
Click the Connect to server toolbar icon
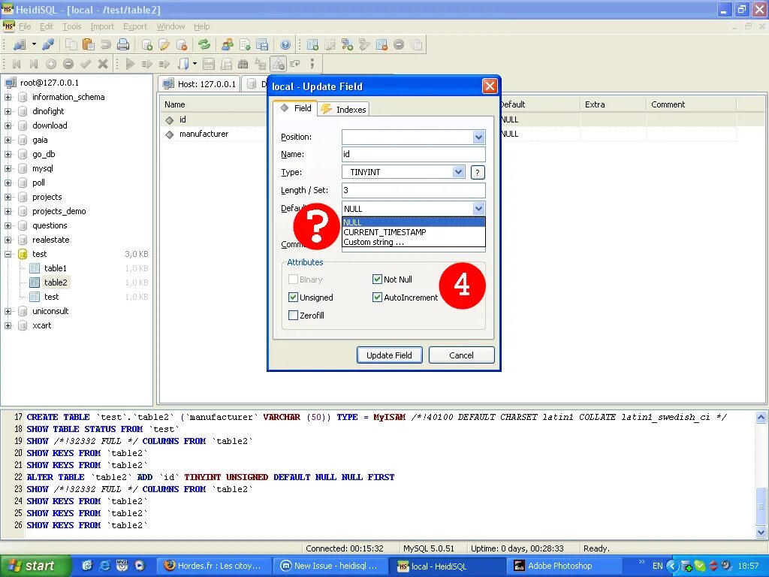tap(20, 44)
